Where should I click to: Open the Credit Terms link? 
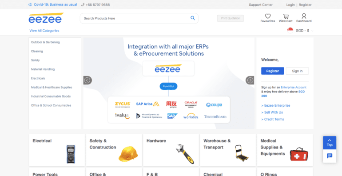(x=273, y=119)
